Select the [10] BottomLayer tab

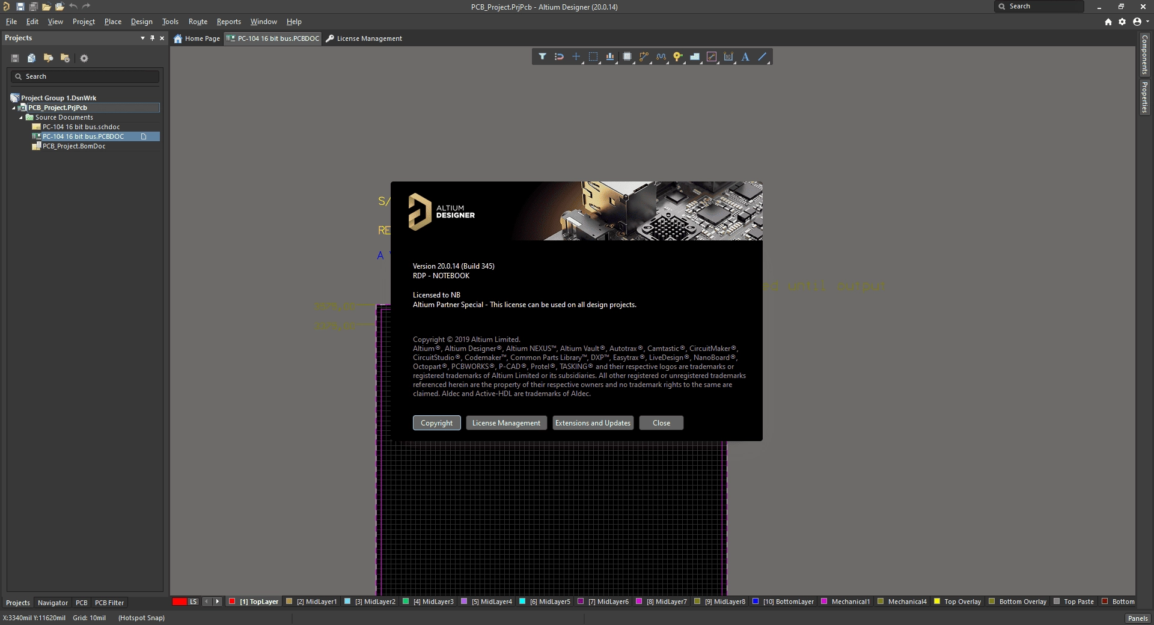pos(784,602)
